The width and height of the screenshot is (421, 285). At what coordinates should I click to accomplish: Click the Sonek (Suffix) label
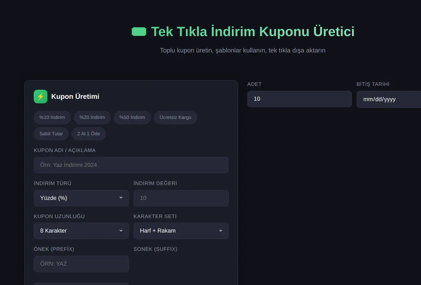(x=155, y=249)
